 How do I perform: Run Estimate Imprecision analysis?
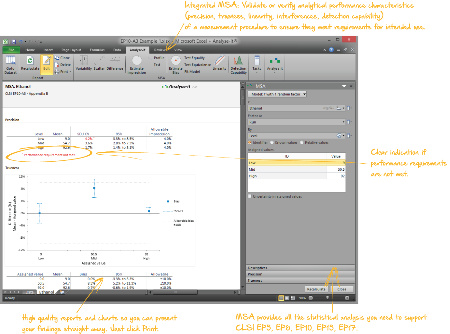(137, 65)
